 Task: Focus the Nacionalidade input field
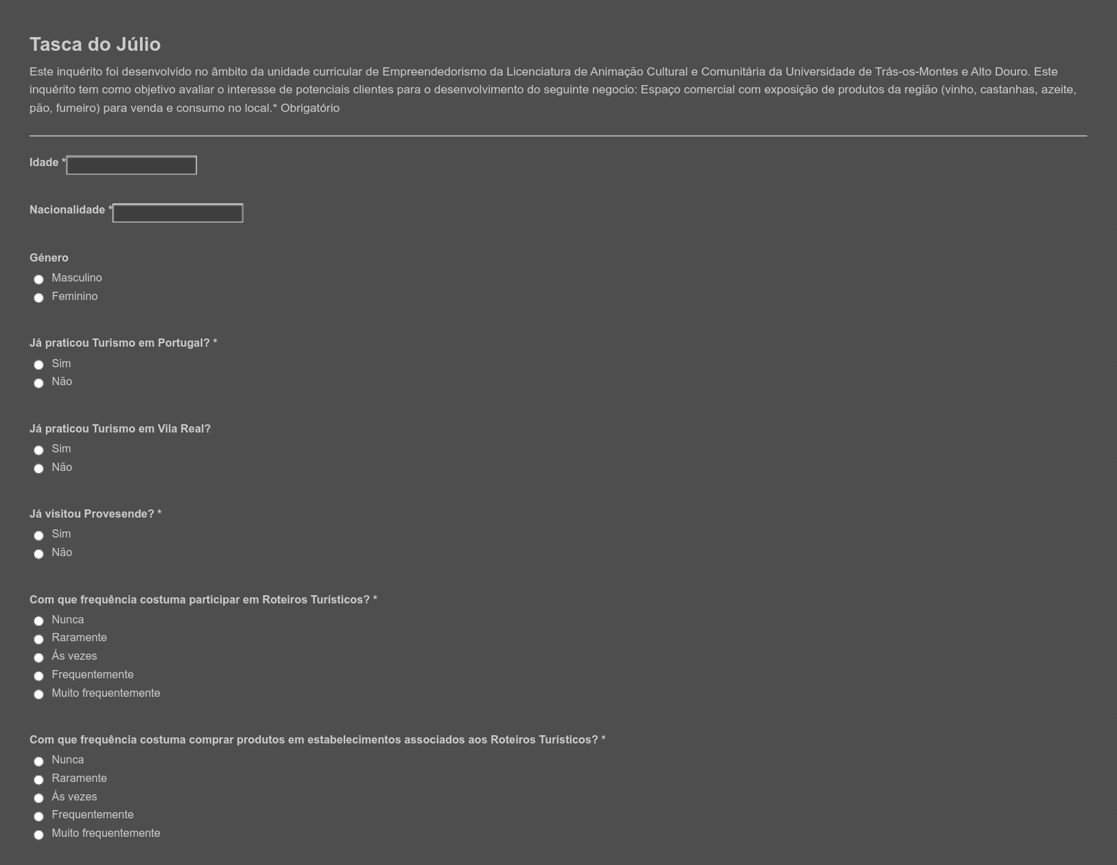pos(178,213)
